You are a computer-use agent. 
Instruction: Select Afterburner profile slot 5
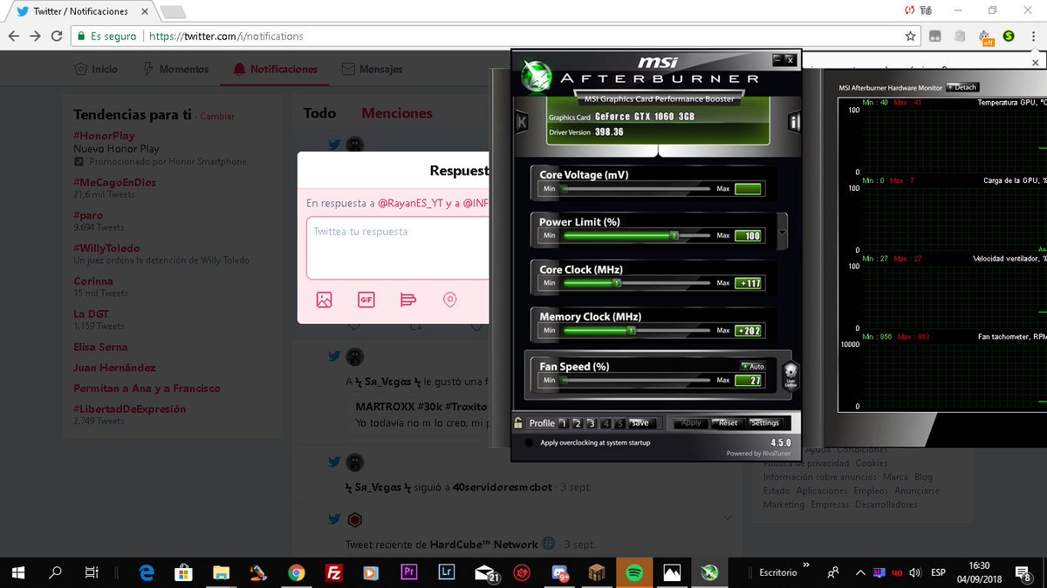point(619,423)
